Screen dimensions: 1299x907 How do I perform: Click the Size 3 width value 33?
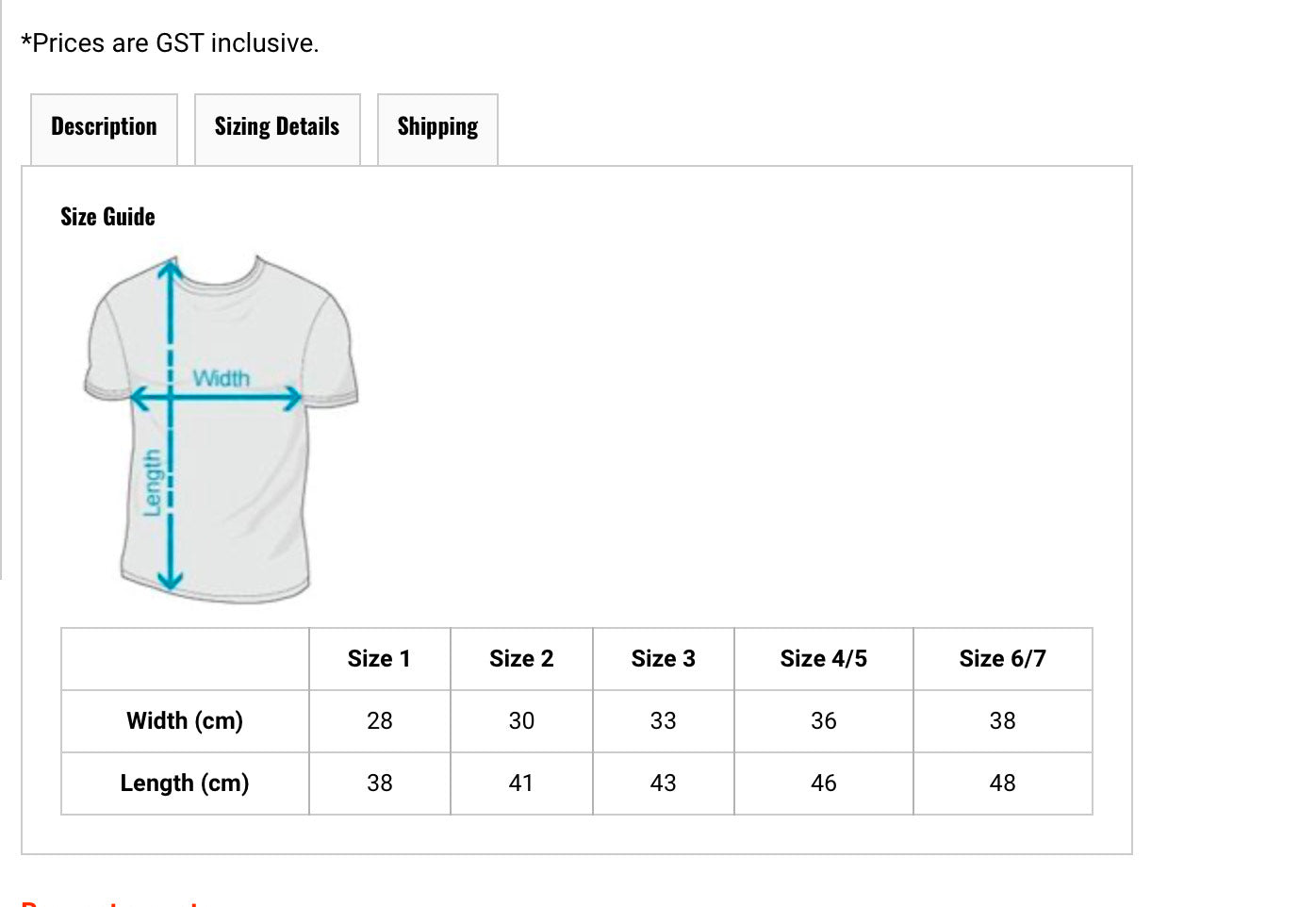tap(664, 721)
